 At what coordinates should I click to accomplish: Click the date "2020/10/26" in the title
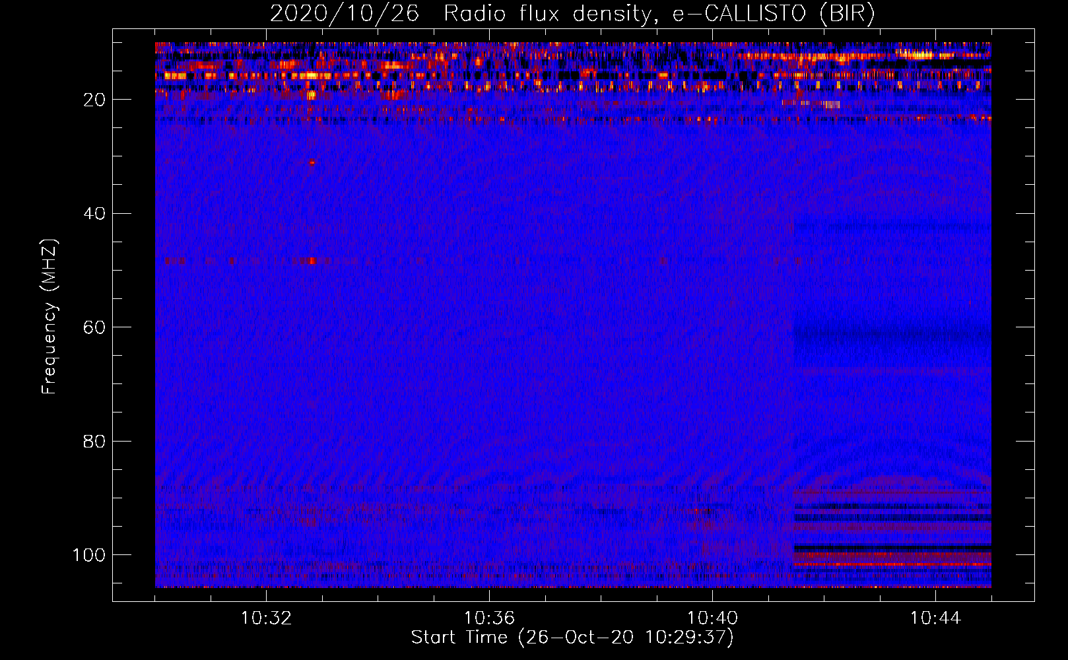click(344, 14)
